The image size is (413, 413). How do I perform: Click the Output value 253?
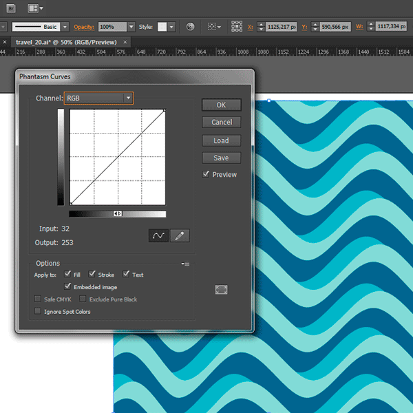[x=67, y=242]
